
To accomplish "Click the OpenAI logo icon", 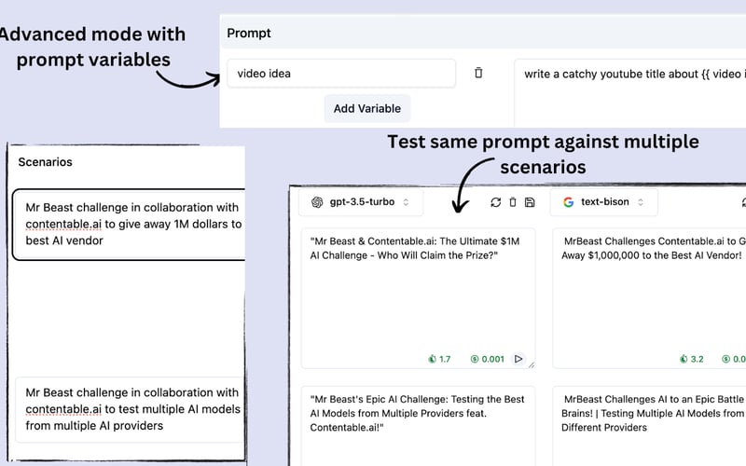I will point(317,202).
